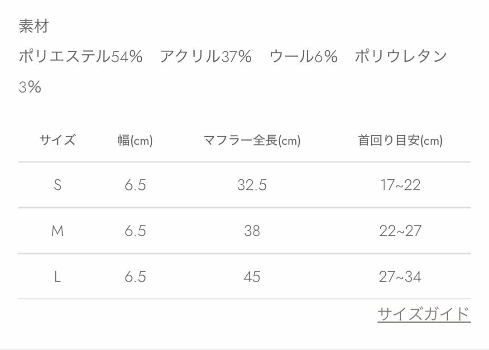This screenshot has width=489, height=350.
Task: Click the アクリル37% material text
Action: pyautogui.click(x=206, y=57)
